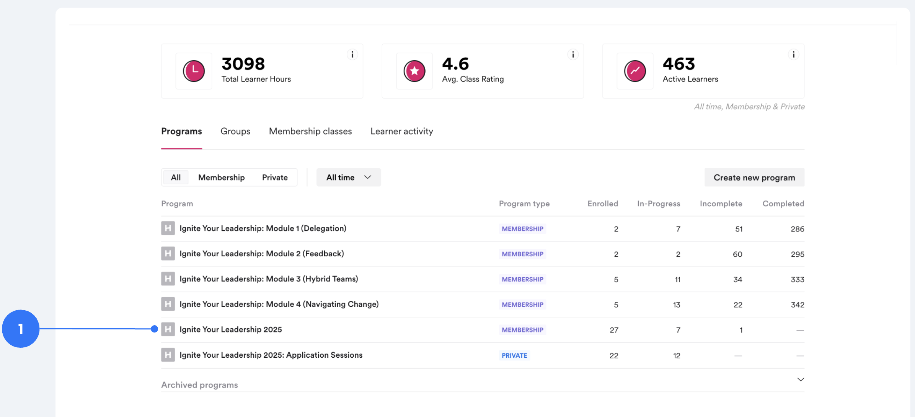Open Ignite Your Leadership: Module 2 (Feedback)
The width and height of the screenshot is (915, 417).
click(262, 254)
